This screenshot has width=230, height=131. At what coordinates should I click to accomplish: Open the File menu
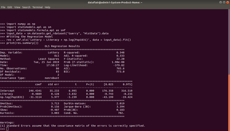click(3, 7)
